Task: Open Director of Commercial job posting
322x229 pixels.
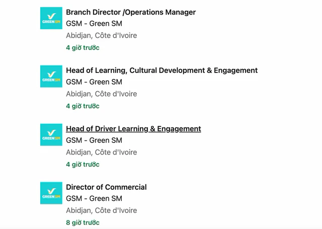Action: tap(106, 187)
